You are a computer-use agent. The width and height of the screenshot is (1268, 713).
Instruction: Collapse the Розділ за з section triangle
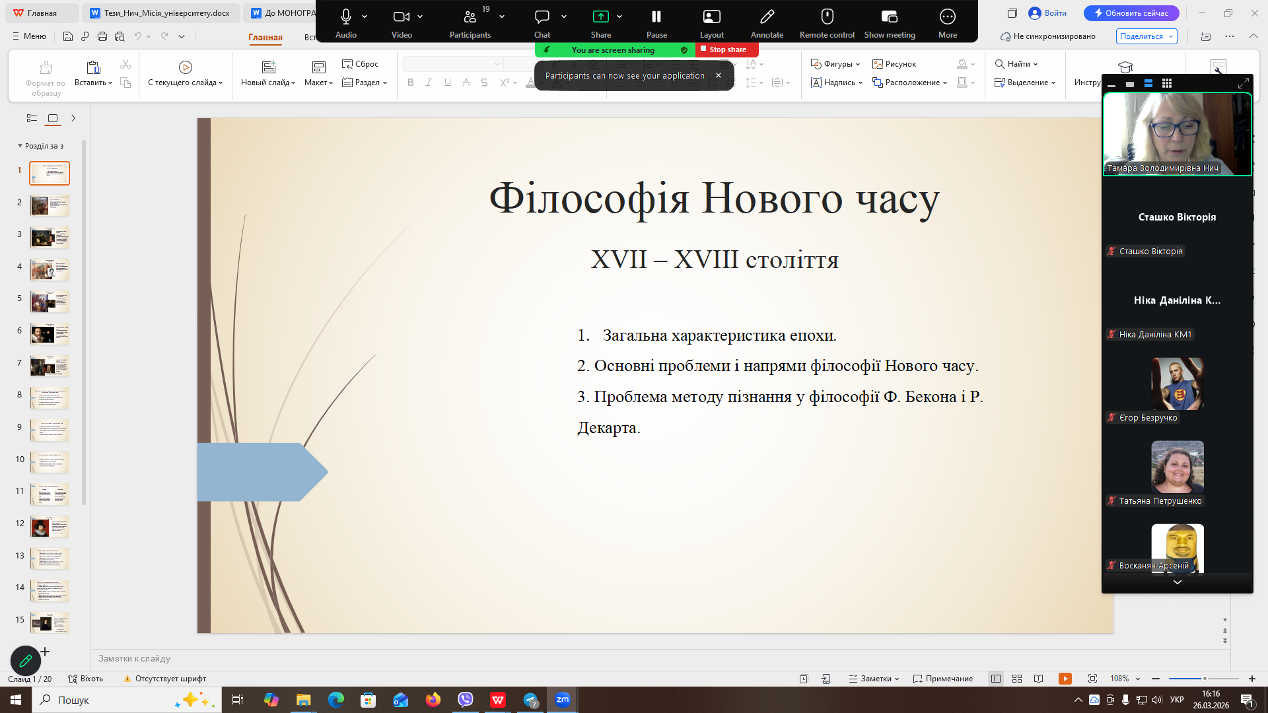[20, 146]
